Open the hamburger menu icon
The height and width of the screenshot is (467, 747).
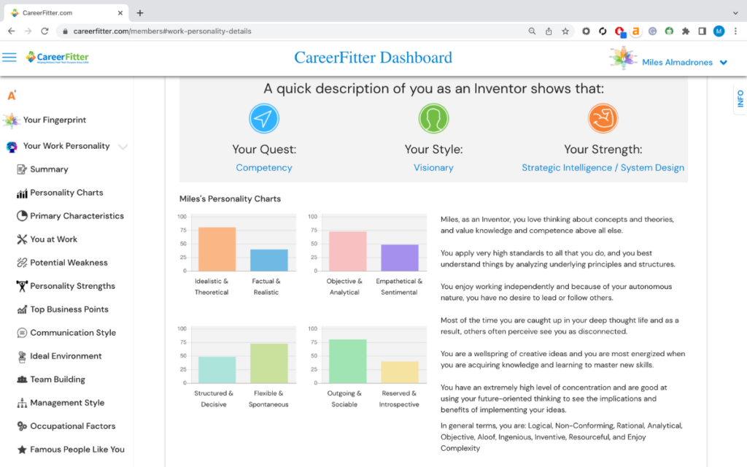(x=9, y=58)
